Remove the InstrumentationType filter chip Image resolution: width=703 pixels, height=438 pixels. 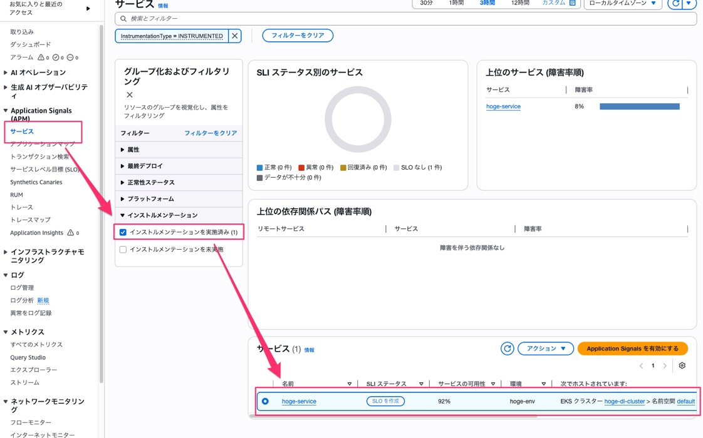tap(234, 36)
